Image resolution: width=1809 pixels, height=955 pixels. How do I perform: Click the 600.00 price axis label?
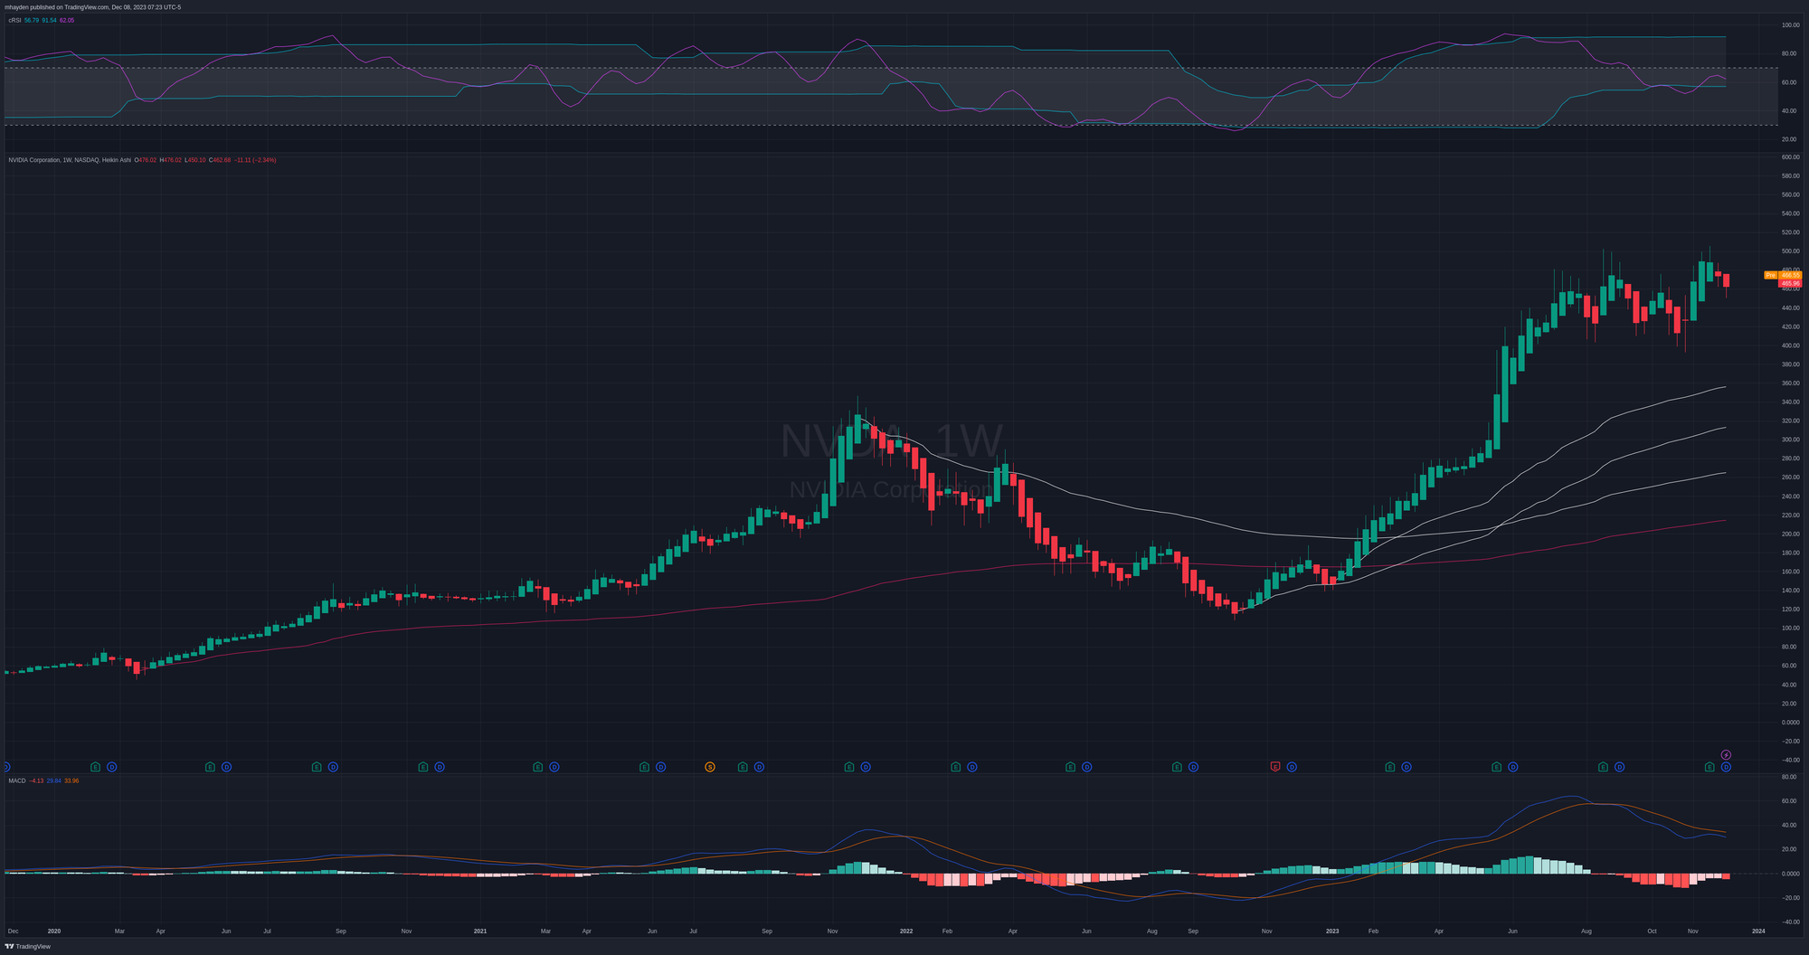click(x=1790, y=157)
